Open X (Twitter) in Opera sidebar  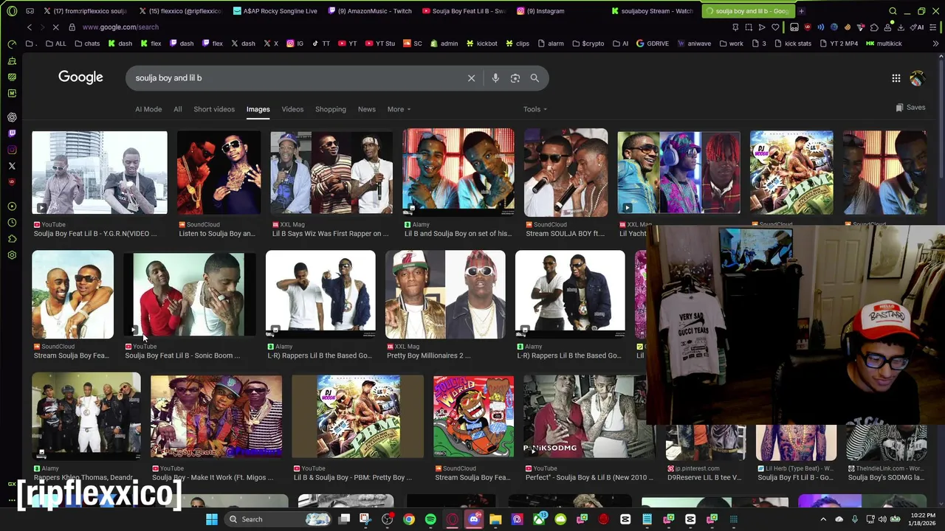pyautogui.click(x=12, y=166)
